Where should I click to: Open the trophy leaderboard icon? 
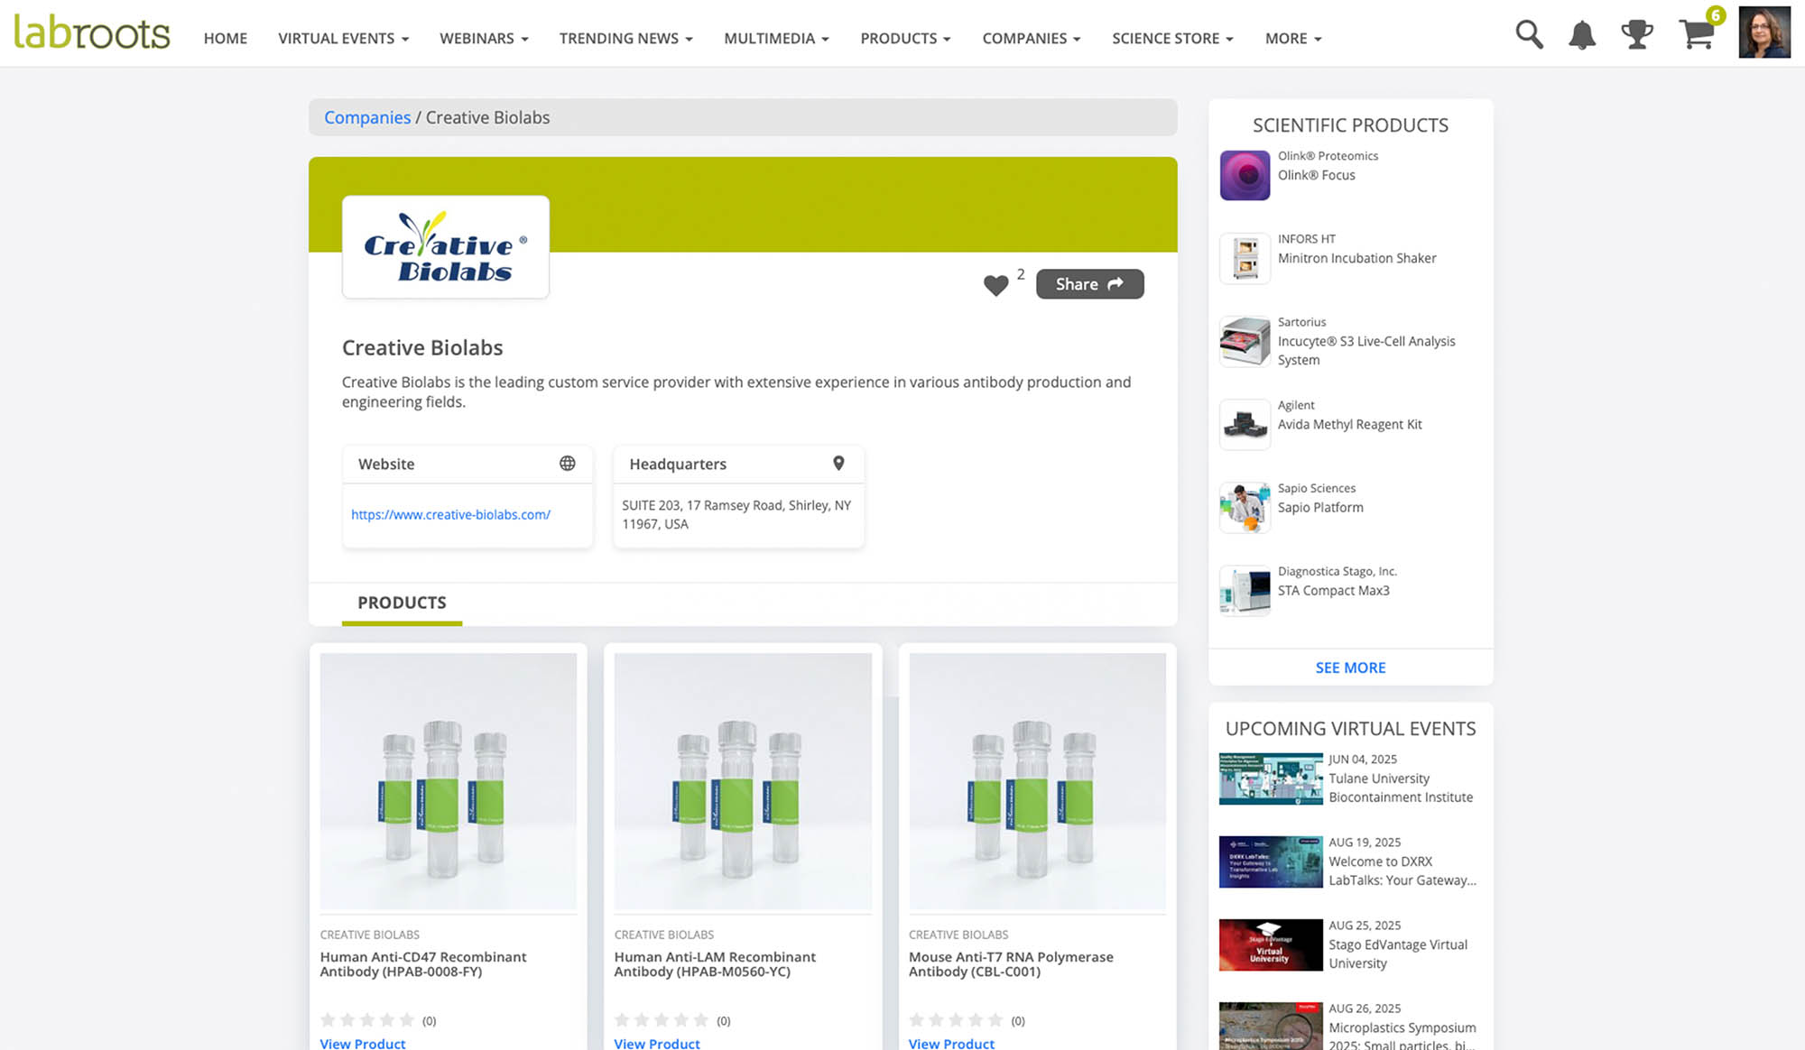point(1636,35)
